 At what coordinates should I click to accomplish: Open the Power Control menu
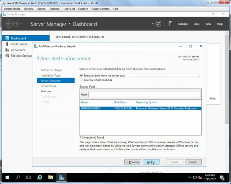point(100,9)
